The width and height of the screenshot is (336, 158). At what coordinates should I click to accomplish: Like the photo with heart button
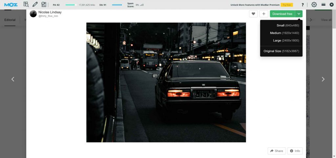253,14
